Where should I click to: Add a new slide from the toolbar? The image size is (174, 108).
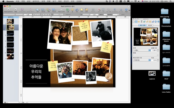8,9
